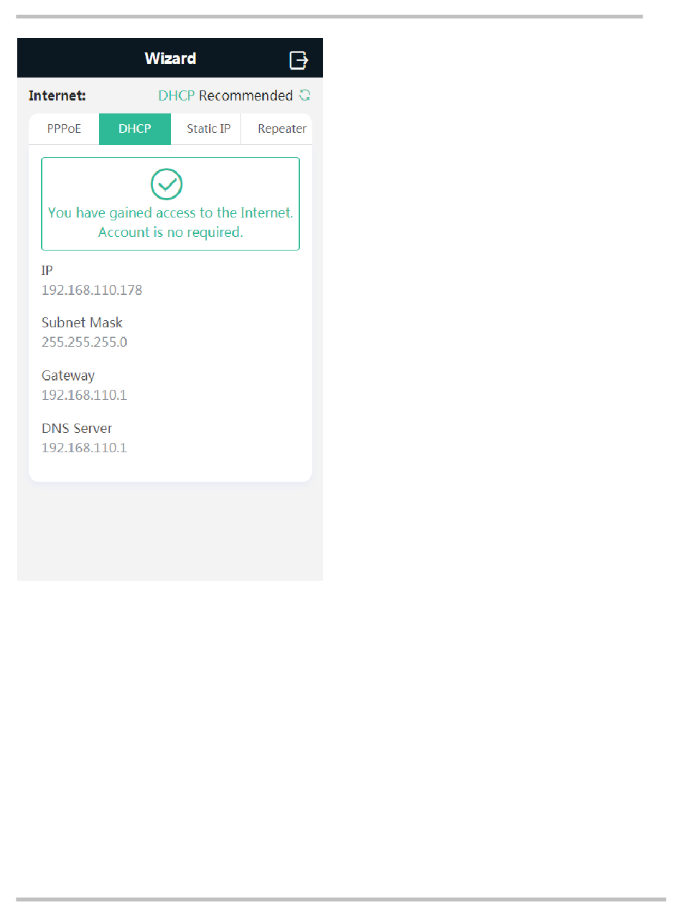
Task: Select the DHCP tab
Action: pyautogui.click(x=135, y=129)
